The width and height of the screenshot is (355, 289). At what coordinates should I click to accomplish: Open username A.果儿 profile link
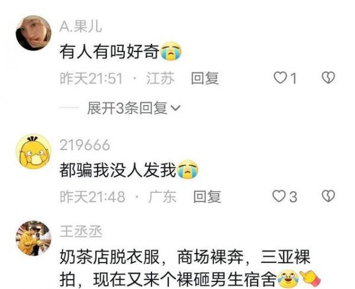80,27
